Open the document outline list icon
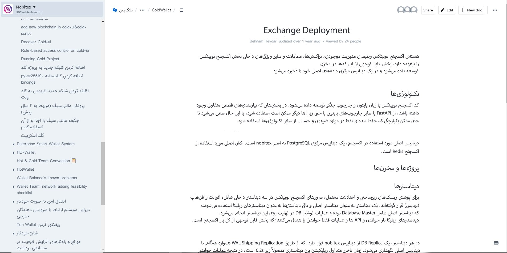The width and height of the screenshot is (507, 253). tap(182, 10)
